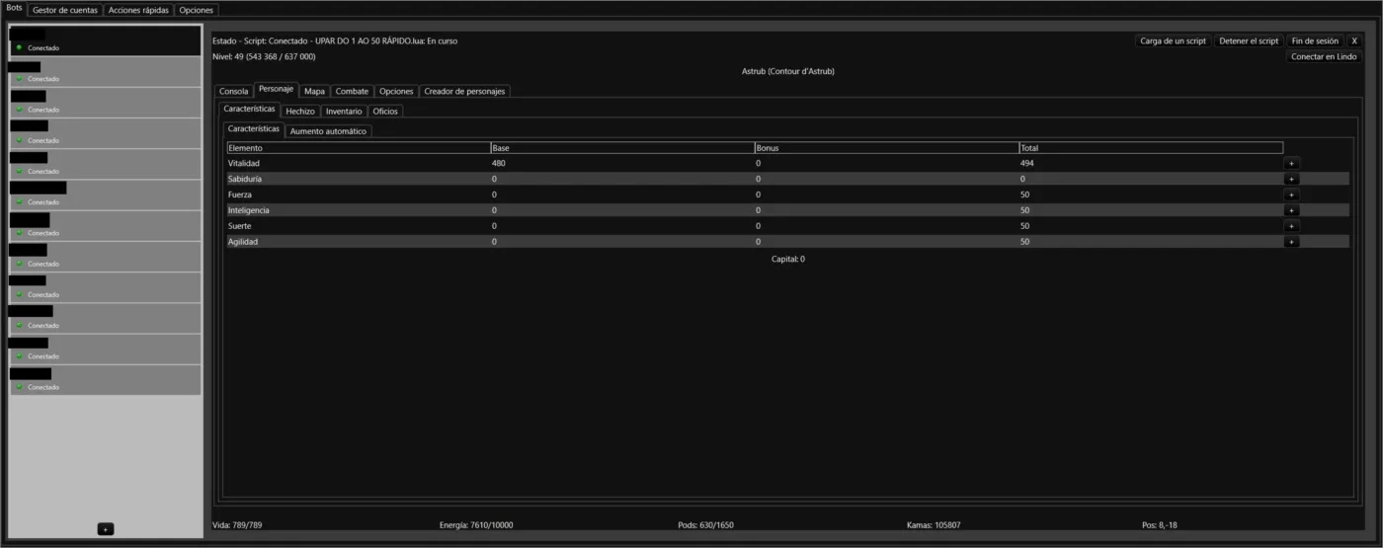
Task: Select the Inteligencia row label
Action: click(x=248, y=210)
